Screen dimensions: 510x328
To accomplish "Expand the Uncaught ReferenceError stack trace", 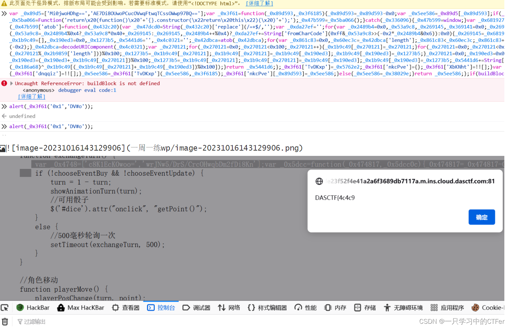I will (x=12, y=83).
